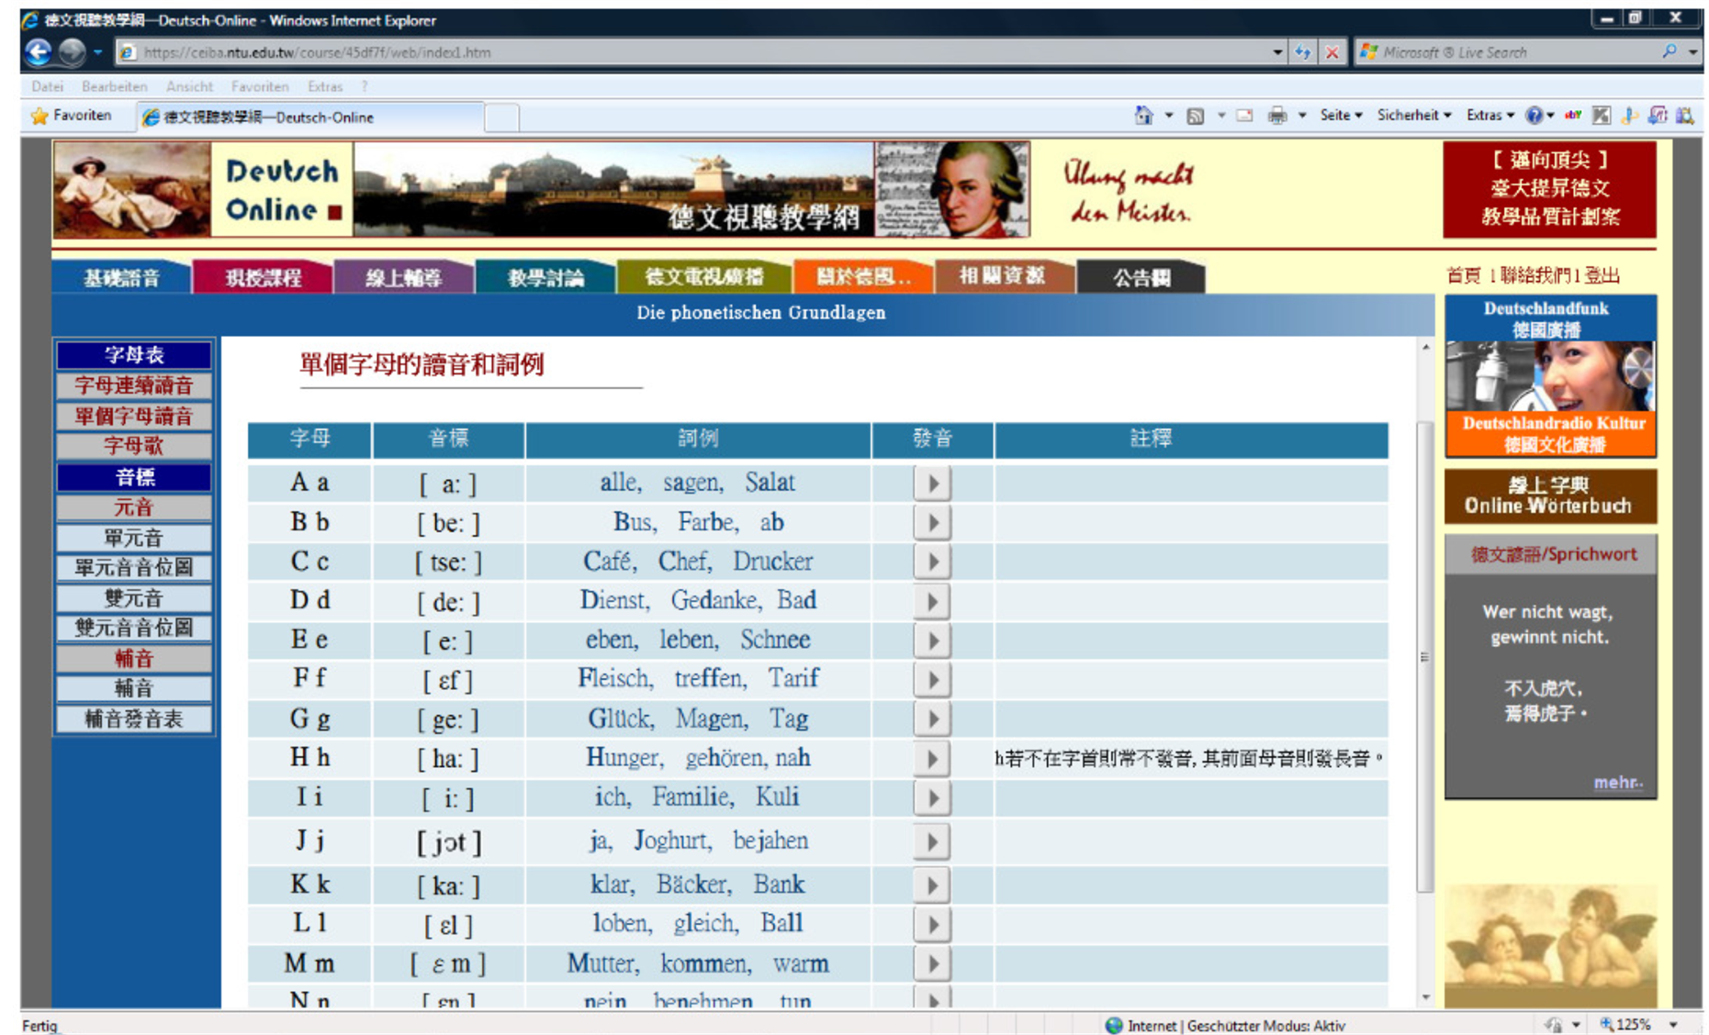Click the refresh icon beside address bar
The image size is (1709, 1035).
[1302, 52]
